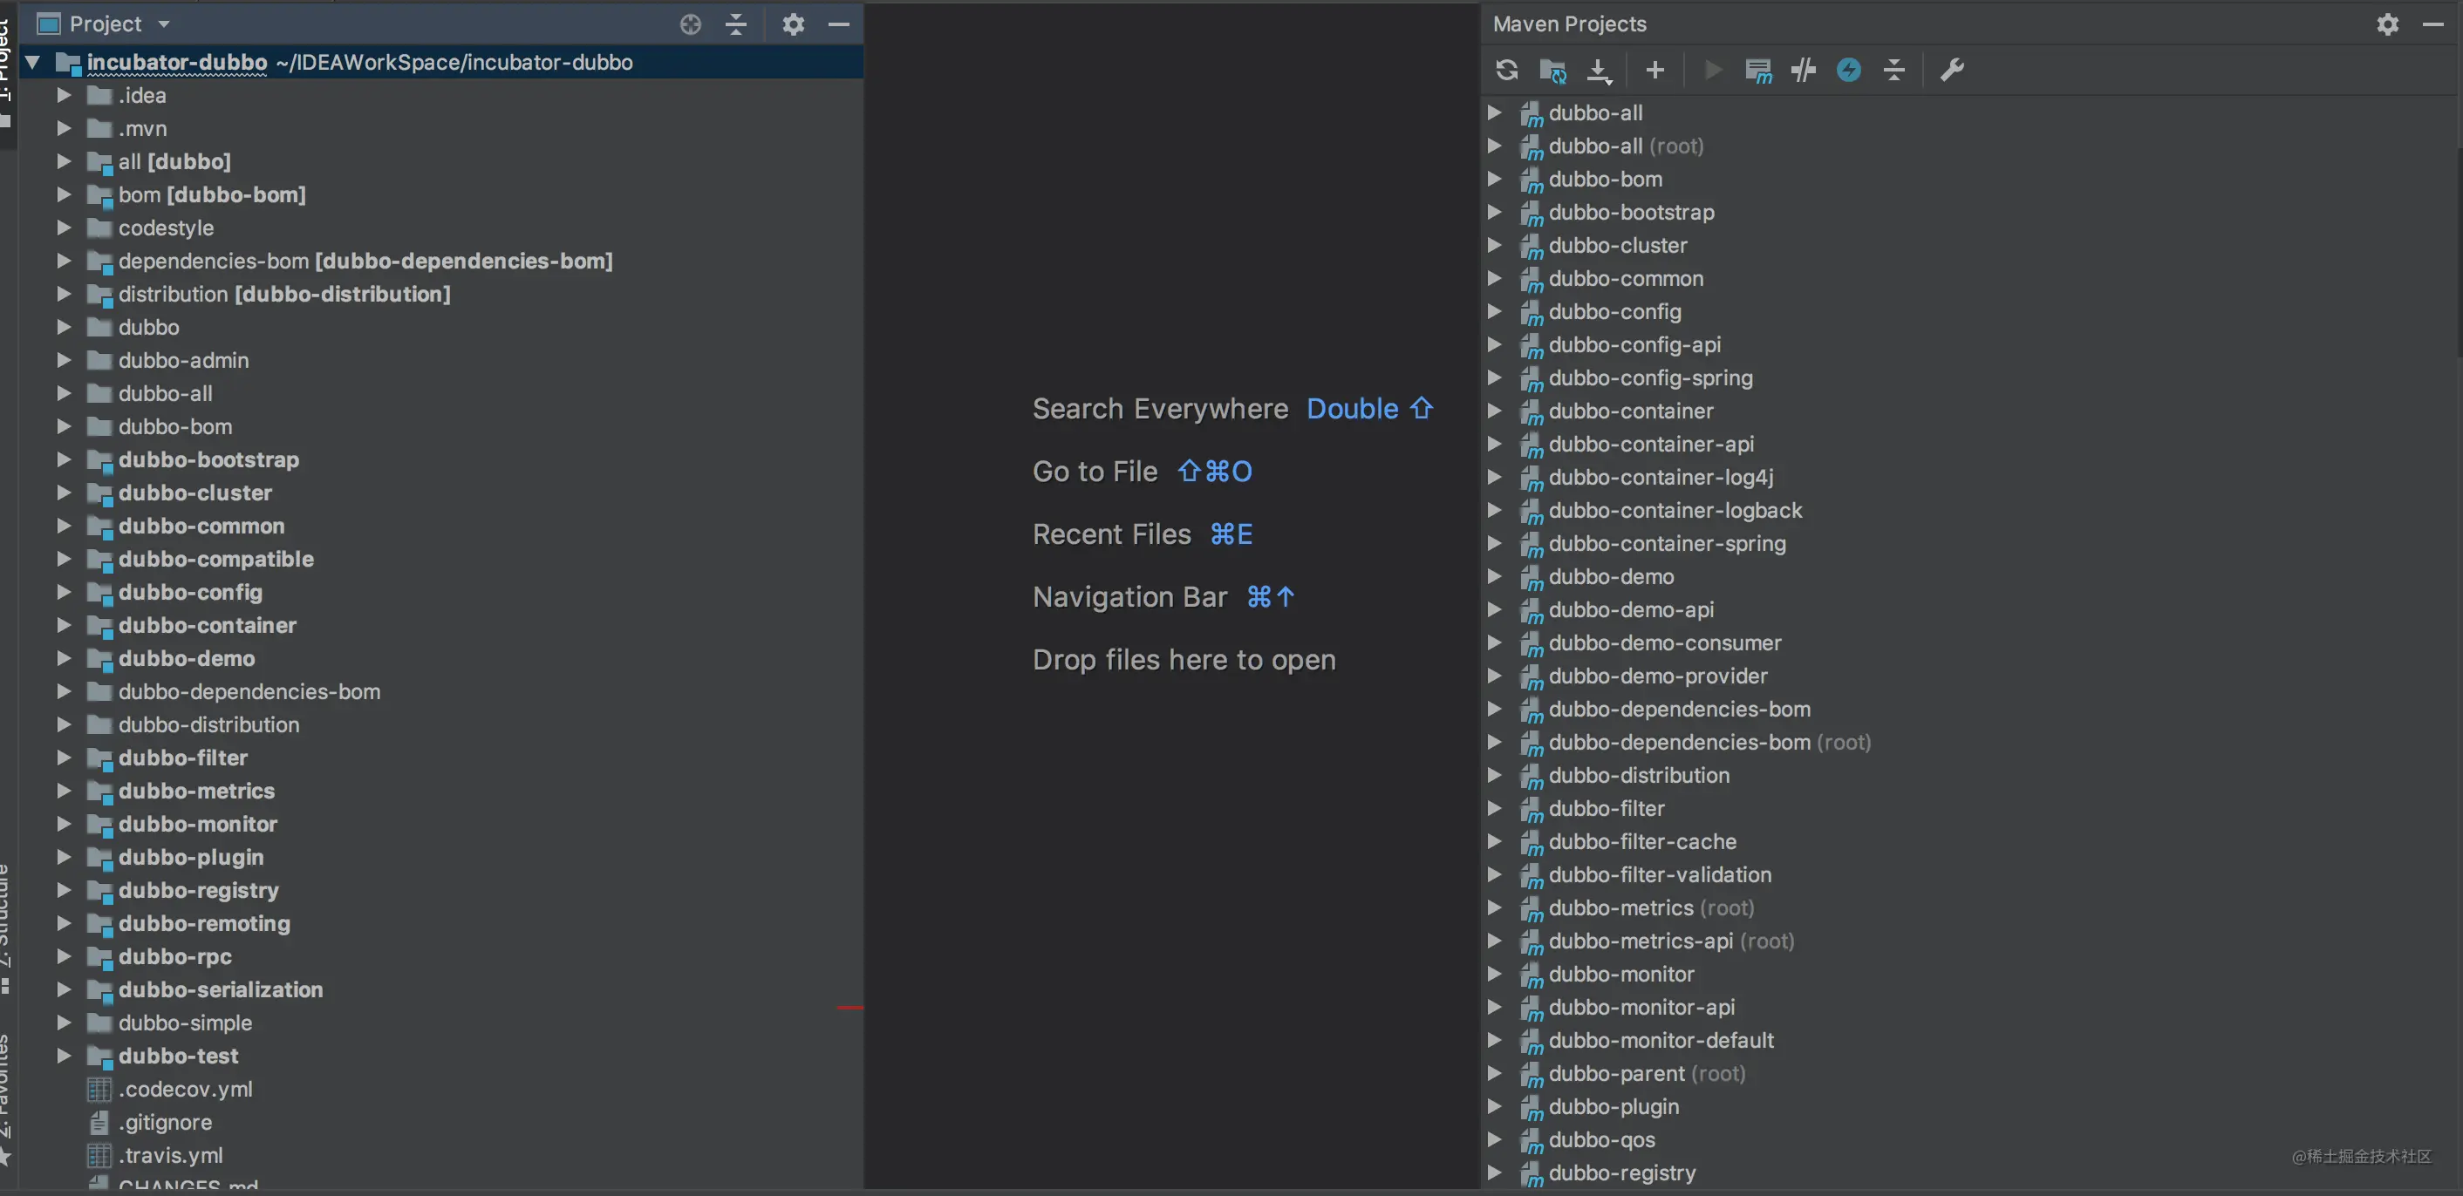
Task: Expand dubbo-parent (root) Maven node
Action: click(x=1494, y=1073)
